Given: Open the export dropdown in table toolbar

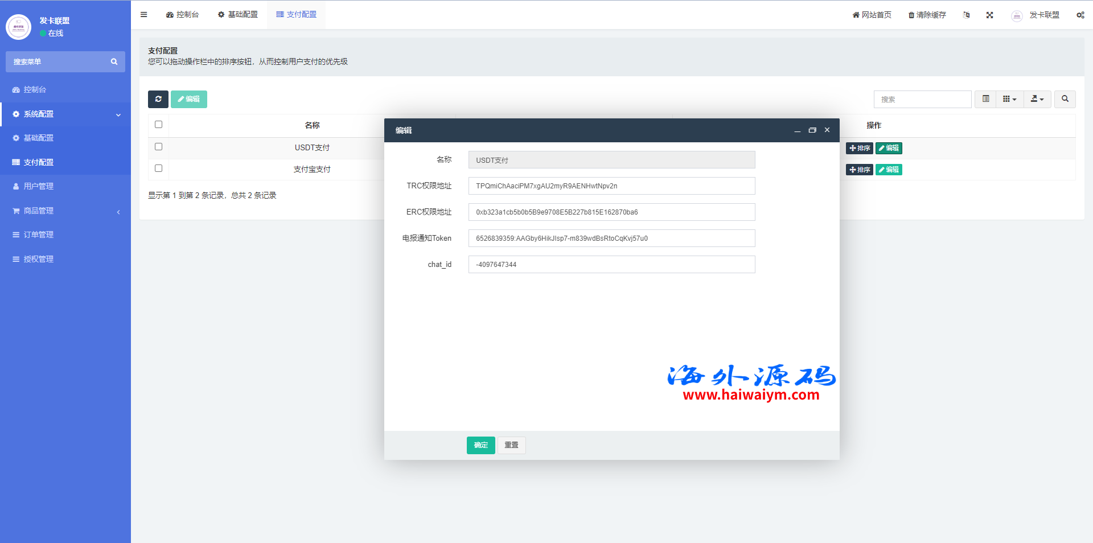Looking at the screenshot, I should (x=1037, y=99).
